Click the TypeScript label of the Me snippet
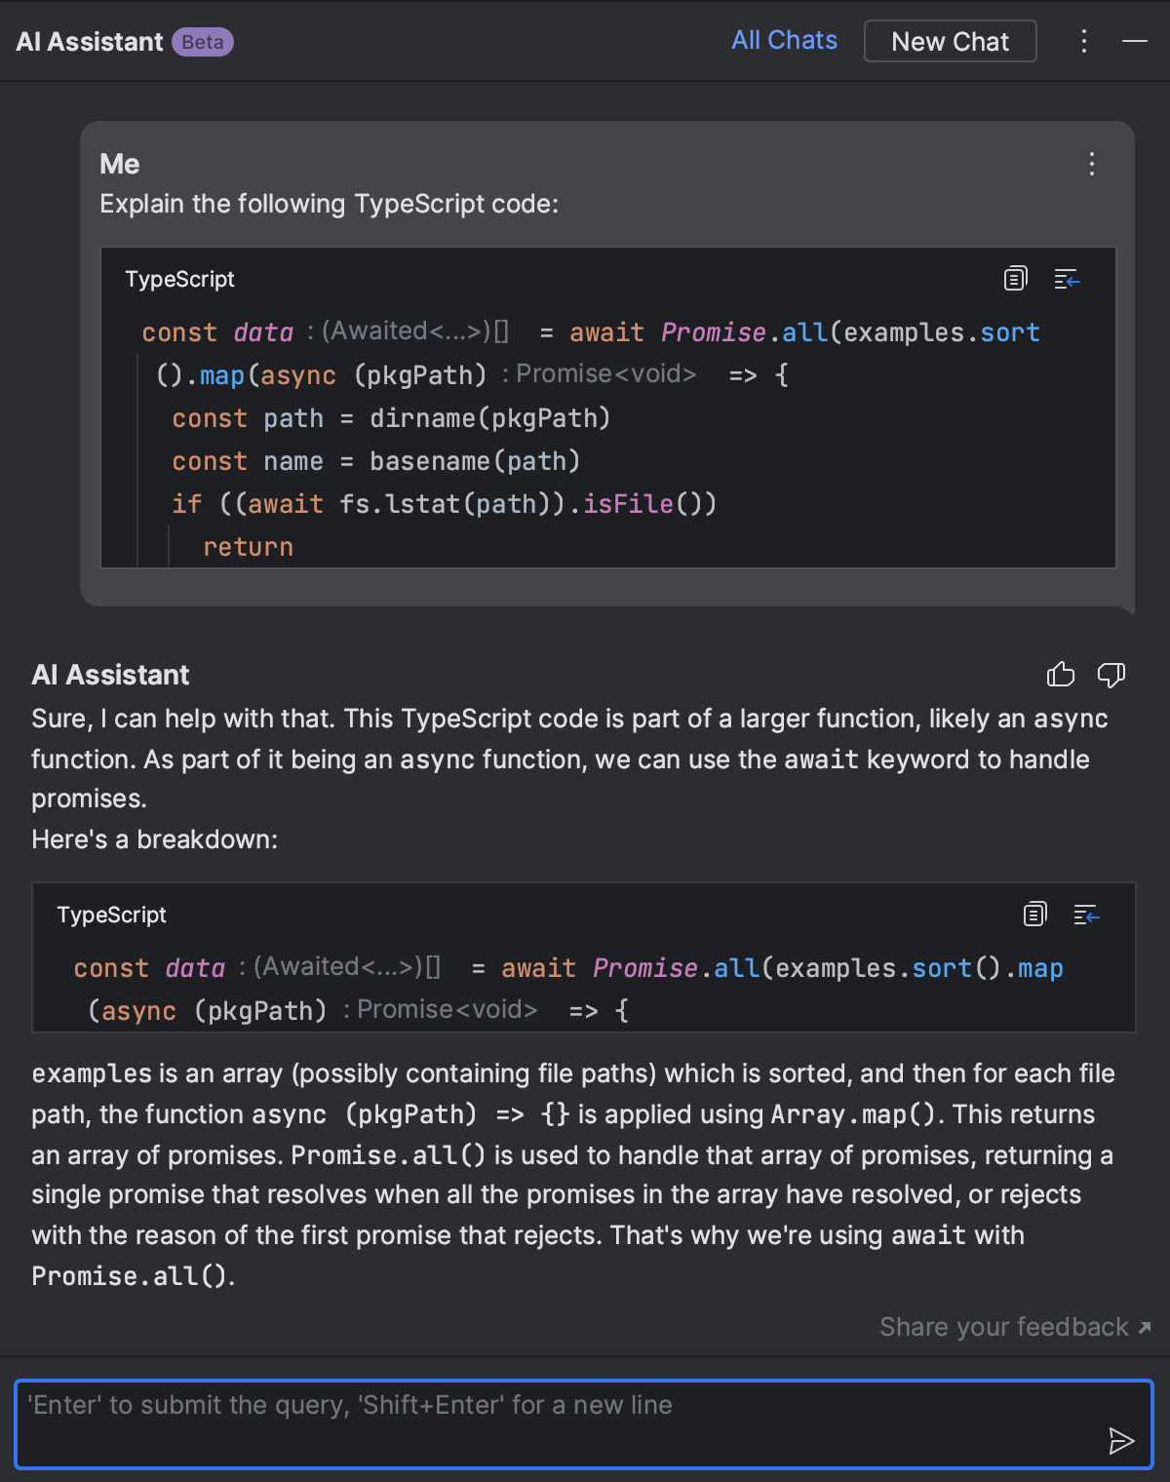The image size is (1170, 1482). coord(179,280)
